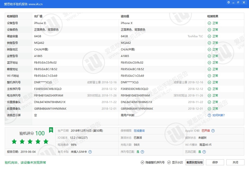Click help icon next to 未插入SIM卡
249x170 pixels.
pyautogui.click(x=90, y=152)
